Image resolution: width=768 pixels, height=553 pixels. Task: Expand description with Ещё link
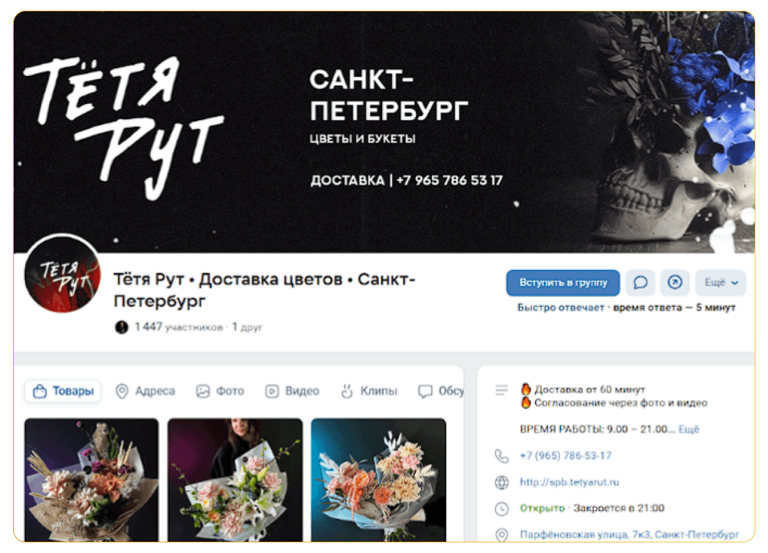tap(689, 430)
